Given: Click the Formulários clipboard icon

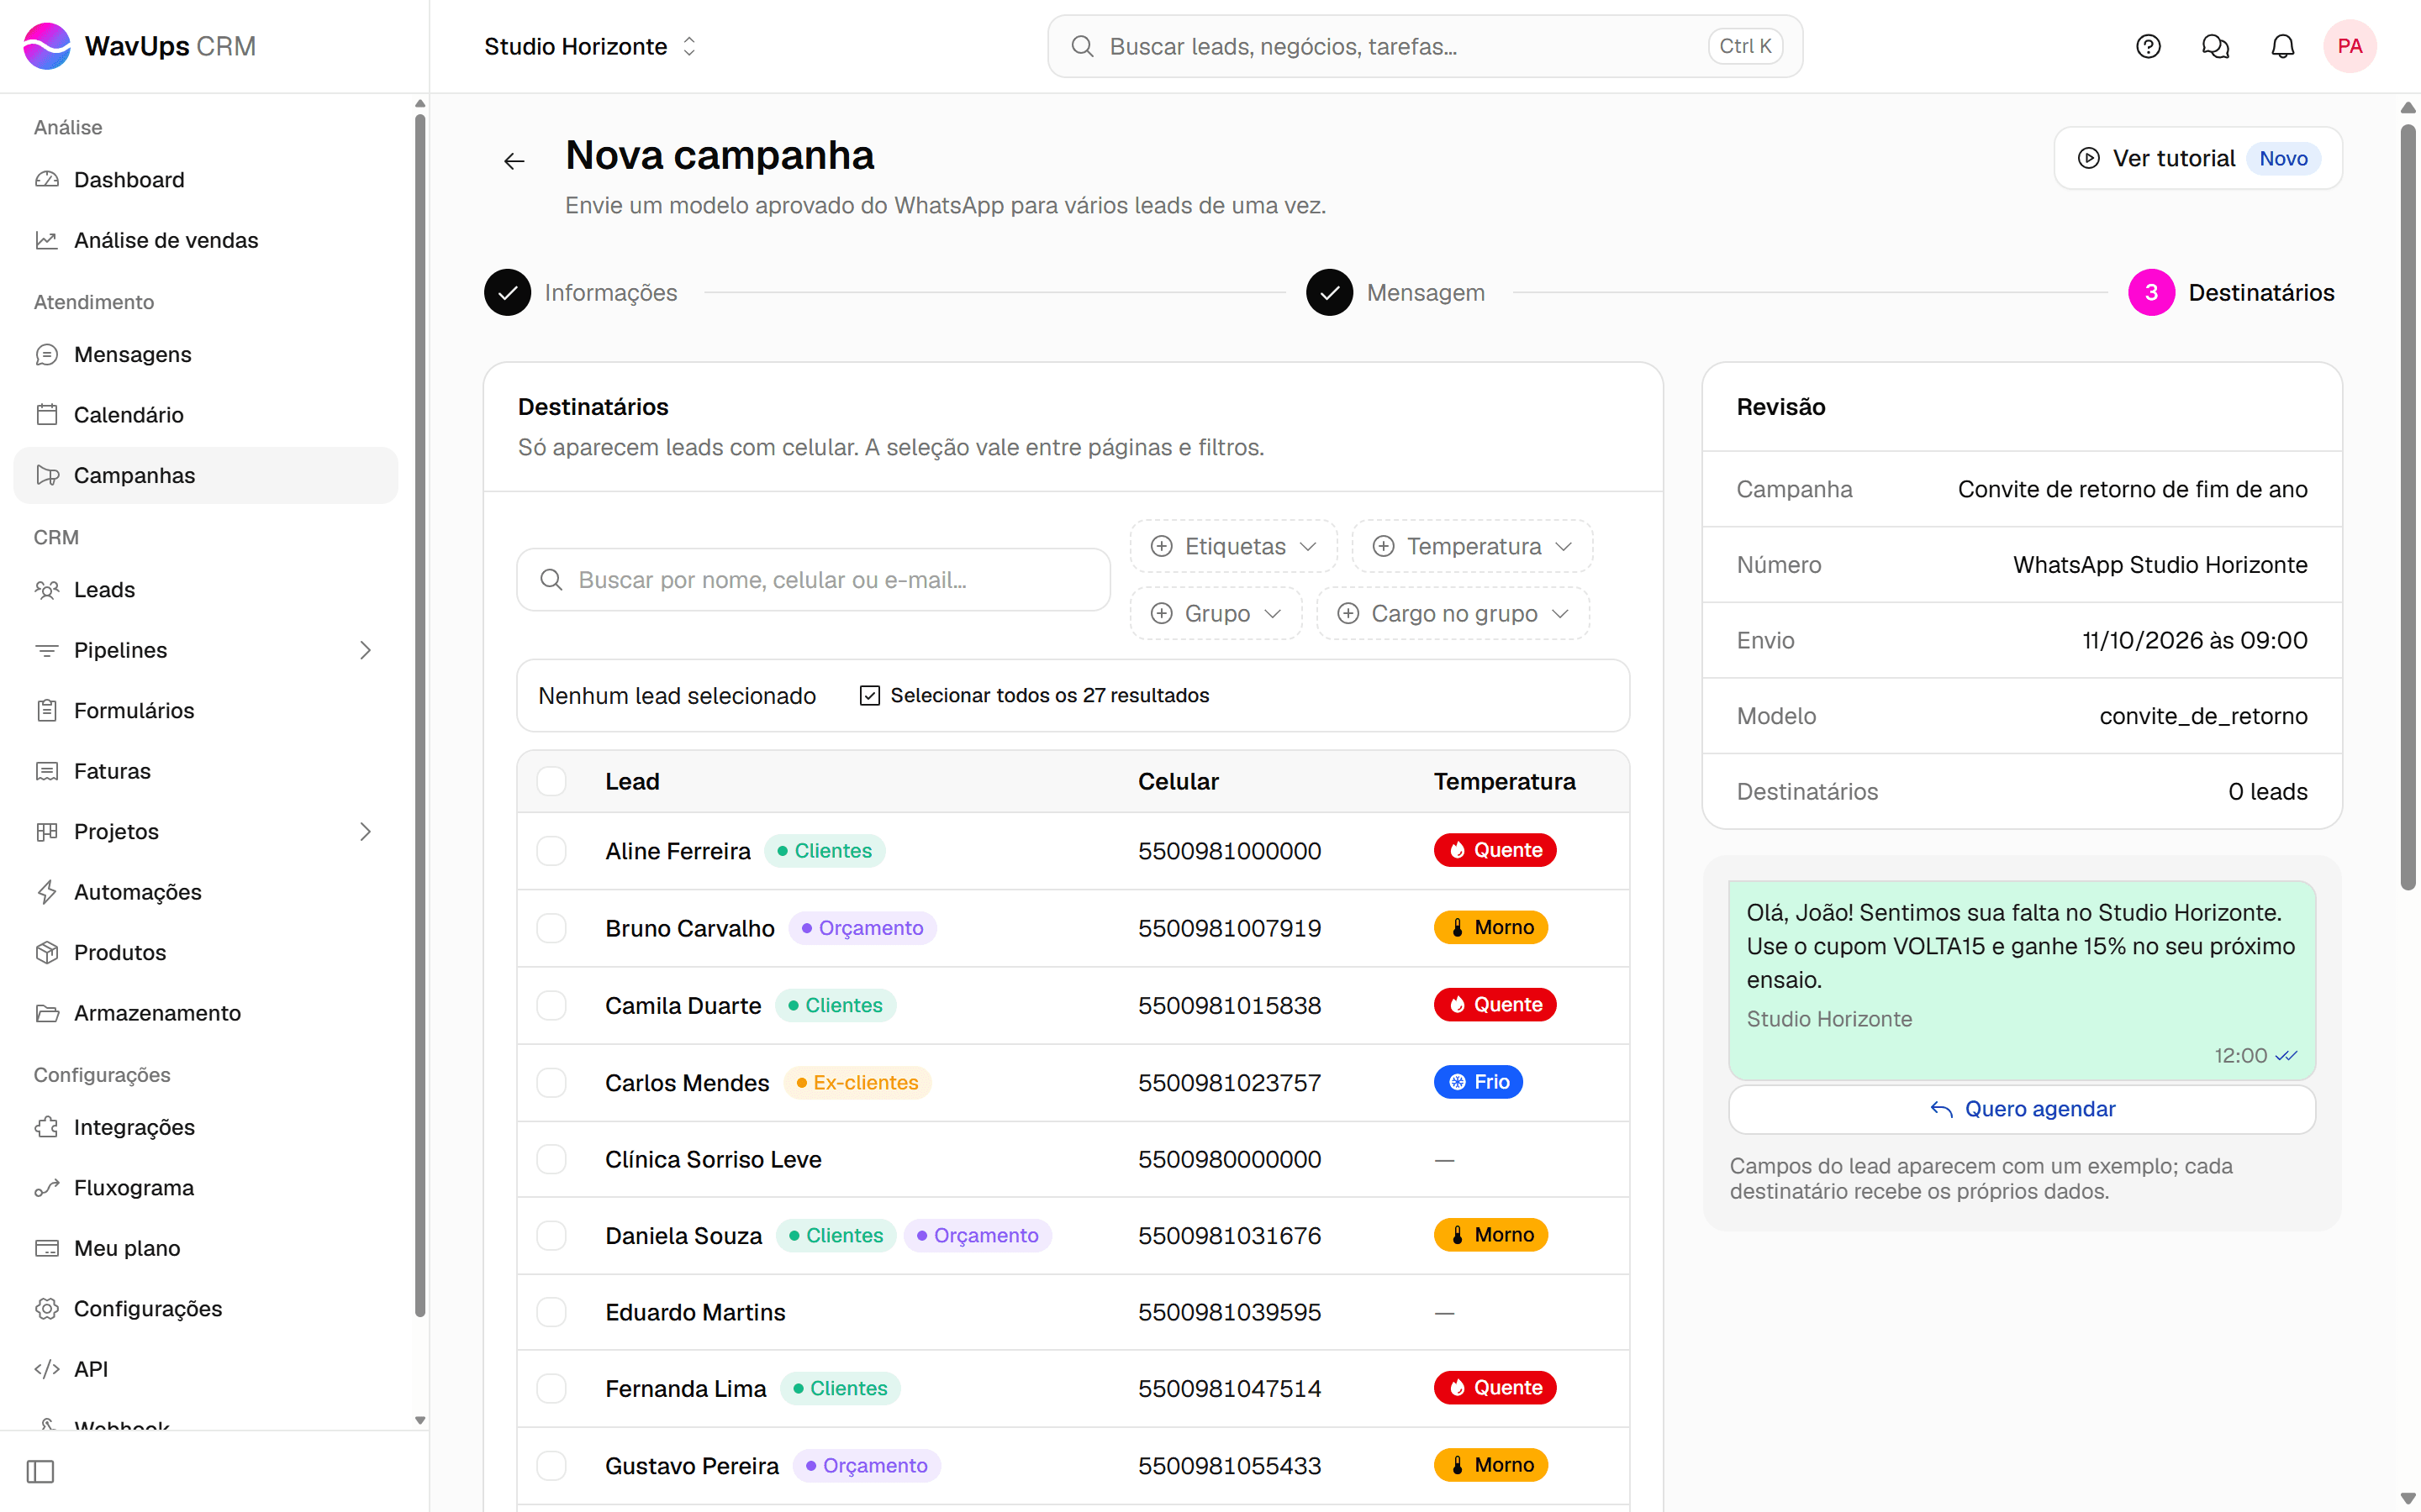Looking at the screenshot, I should point(47,711).
